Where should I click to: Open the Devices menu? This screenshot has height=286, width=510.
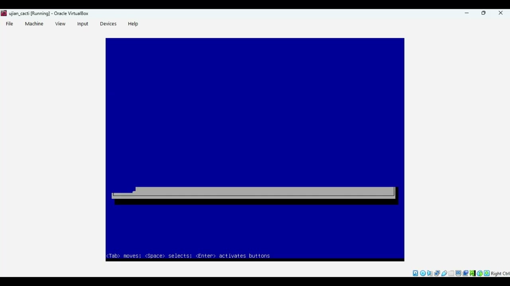tap(108, 24)
